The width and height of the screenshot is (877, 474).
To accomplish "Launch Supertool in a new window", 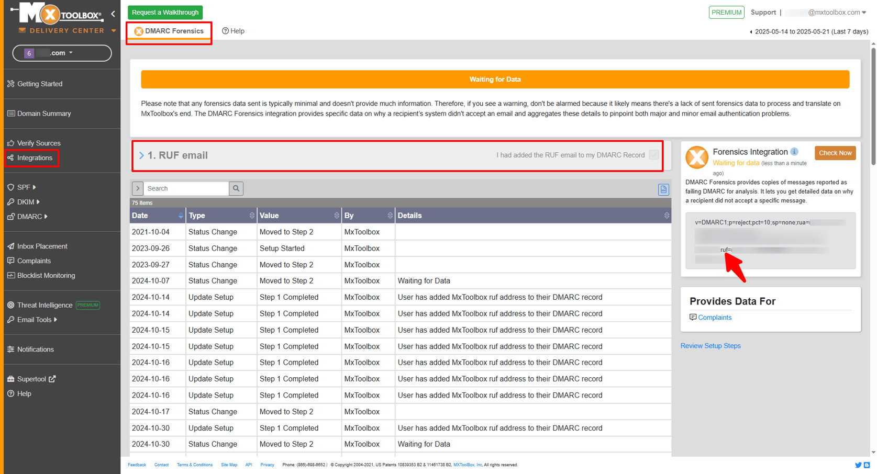I will coord(31,379).
